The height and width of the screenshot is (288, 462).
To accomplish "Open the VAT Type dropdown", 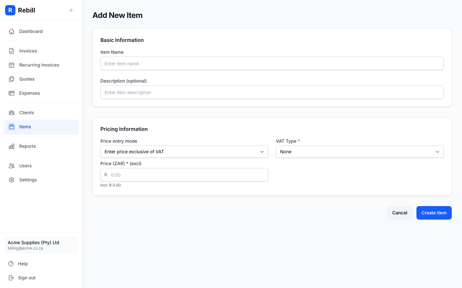I will (360, 152).
